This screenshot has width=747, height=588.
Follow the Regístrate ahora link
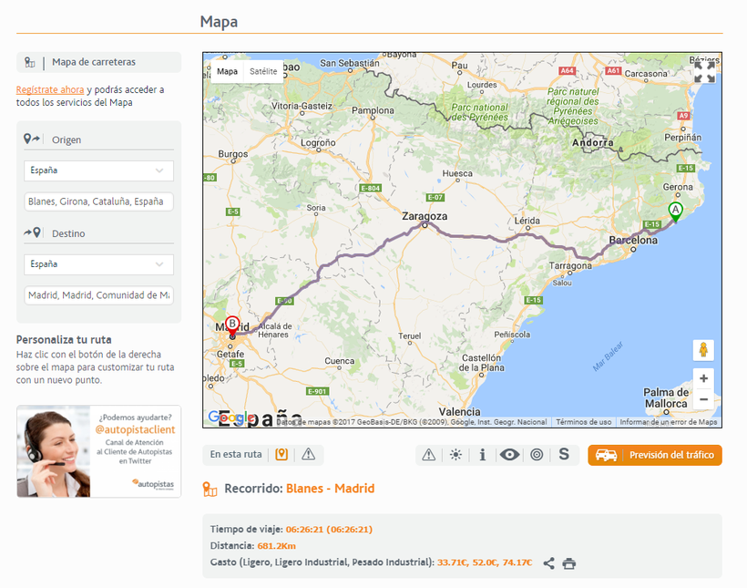coord(50,89)
